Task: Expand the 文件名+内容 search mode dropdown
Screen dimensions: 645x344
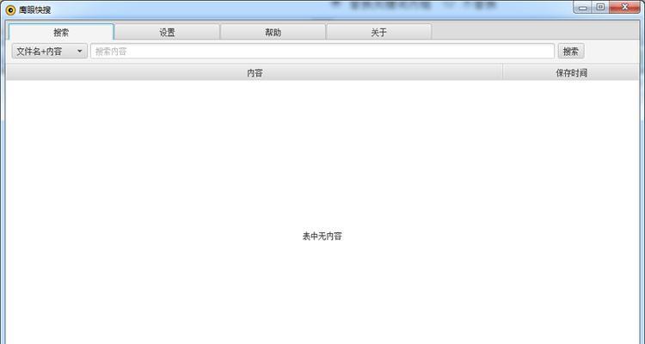Action: tap(49, 52)
